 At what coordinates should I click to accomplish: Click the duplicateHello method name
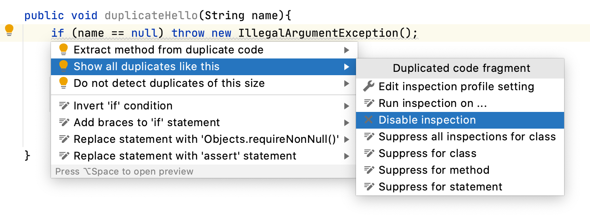pos(151,16)
